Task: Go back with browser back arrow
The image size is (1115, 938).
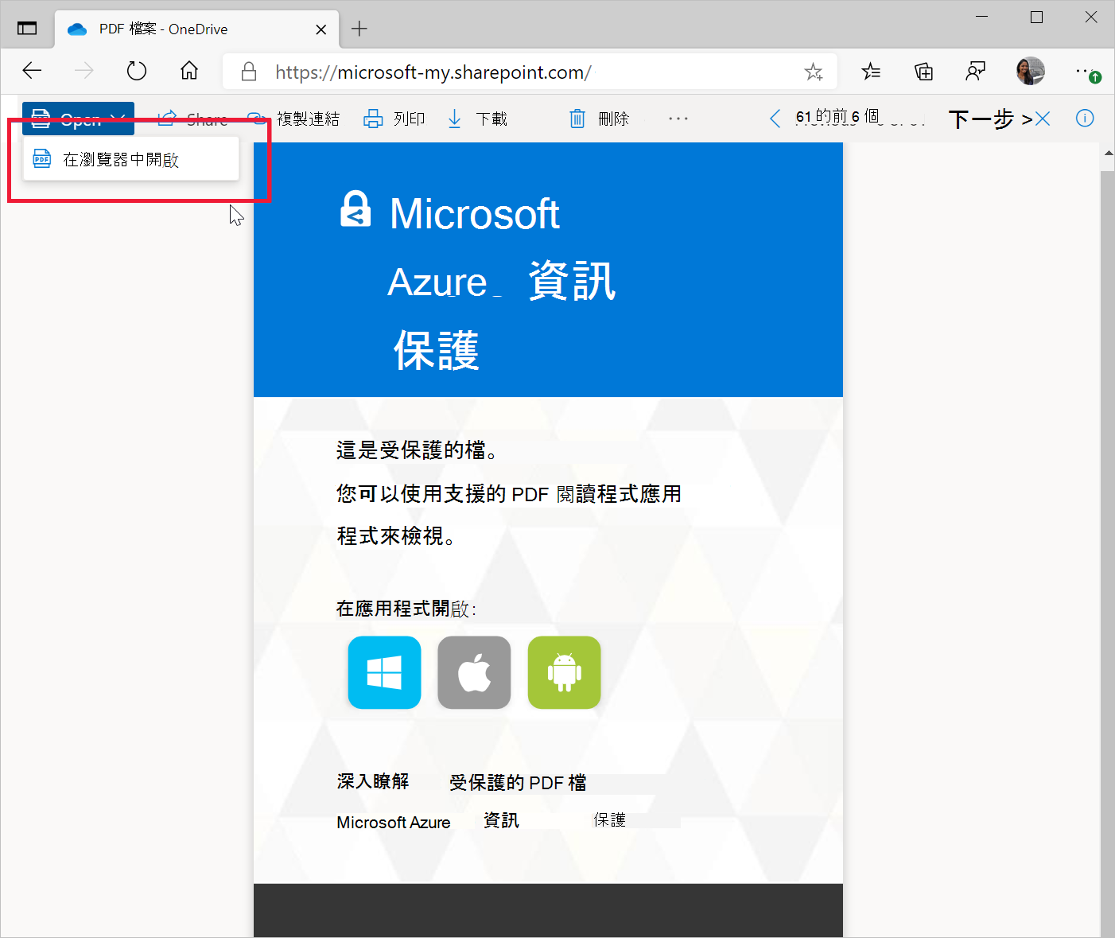Action: tap(32, 71)
